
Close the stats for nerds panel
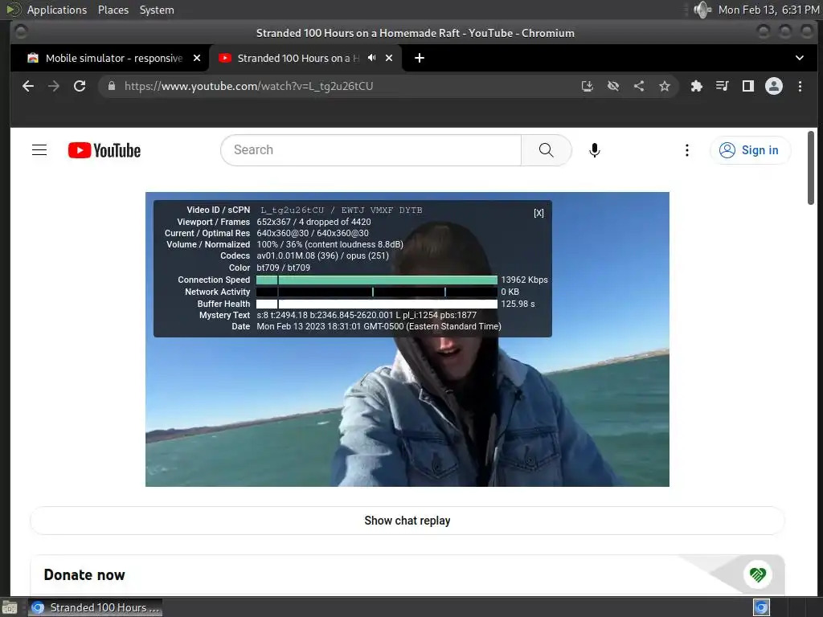tap(538, 213)
